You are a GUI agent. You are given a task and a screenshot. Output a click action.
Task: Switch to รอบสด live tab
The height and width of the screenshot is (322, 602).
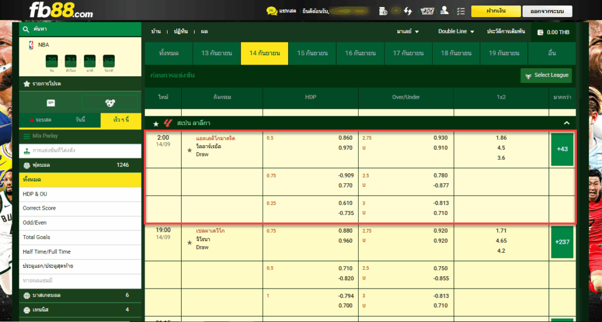(41, 120)
